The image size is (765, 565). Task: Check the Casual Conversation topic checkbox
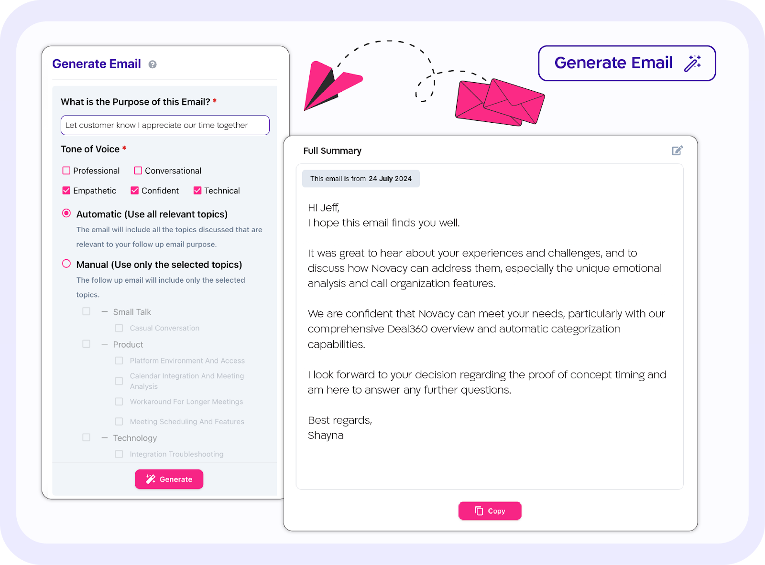pos(119,328)
